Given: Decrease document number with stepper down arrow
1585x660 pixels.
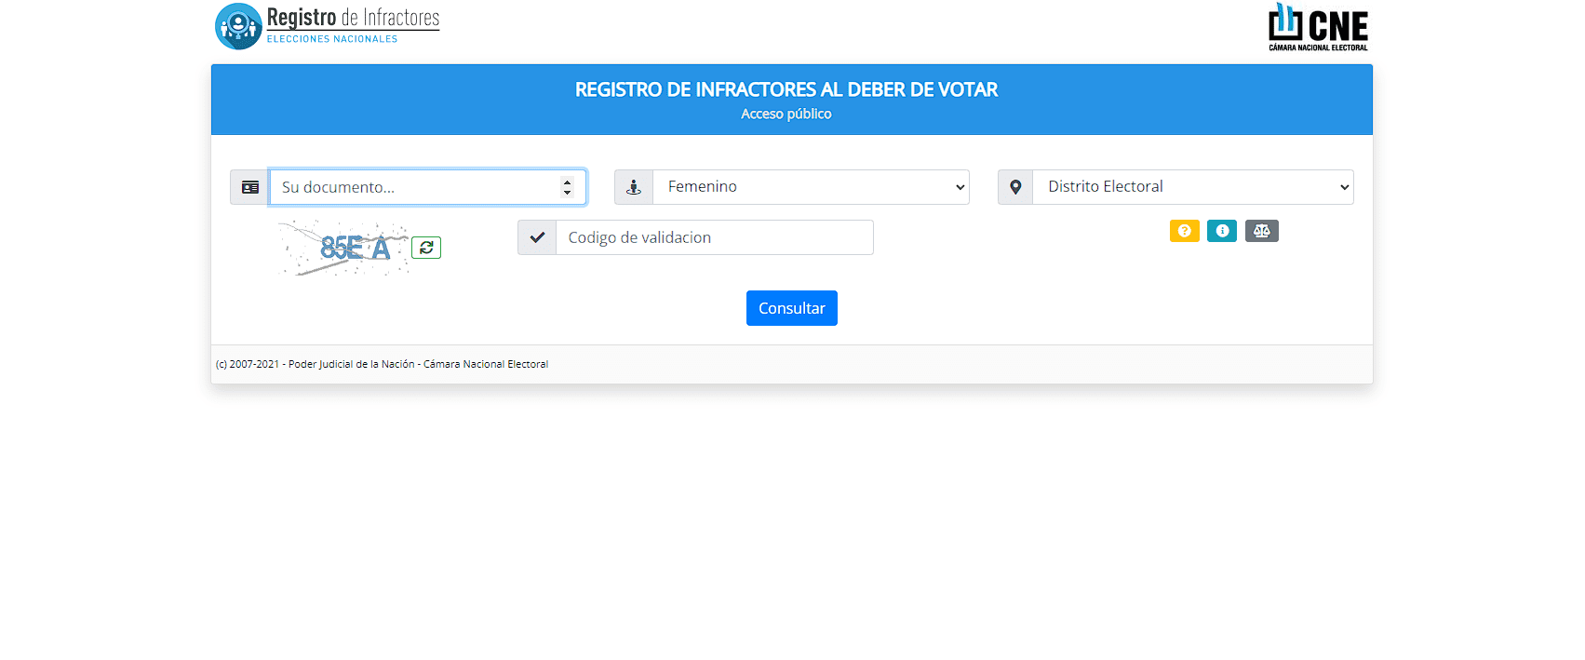Looking at the screenshot, I should pyautogui.click(x=567, y=193).
